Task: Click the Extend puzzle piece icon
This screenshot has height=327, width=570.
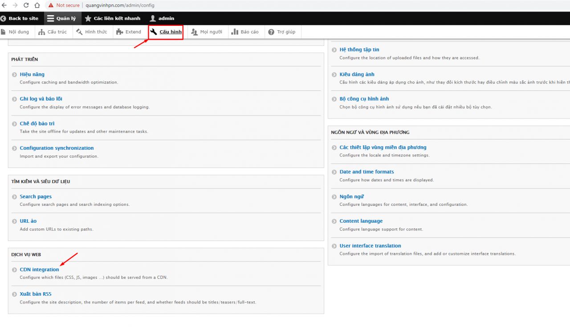Action: (x=120, y=32)
